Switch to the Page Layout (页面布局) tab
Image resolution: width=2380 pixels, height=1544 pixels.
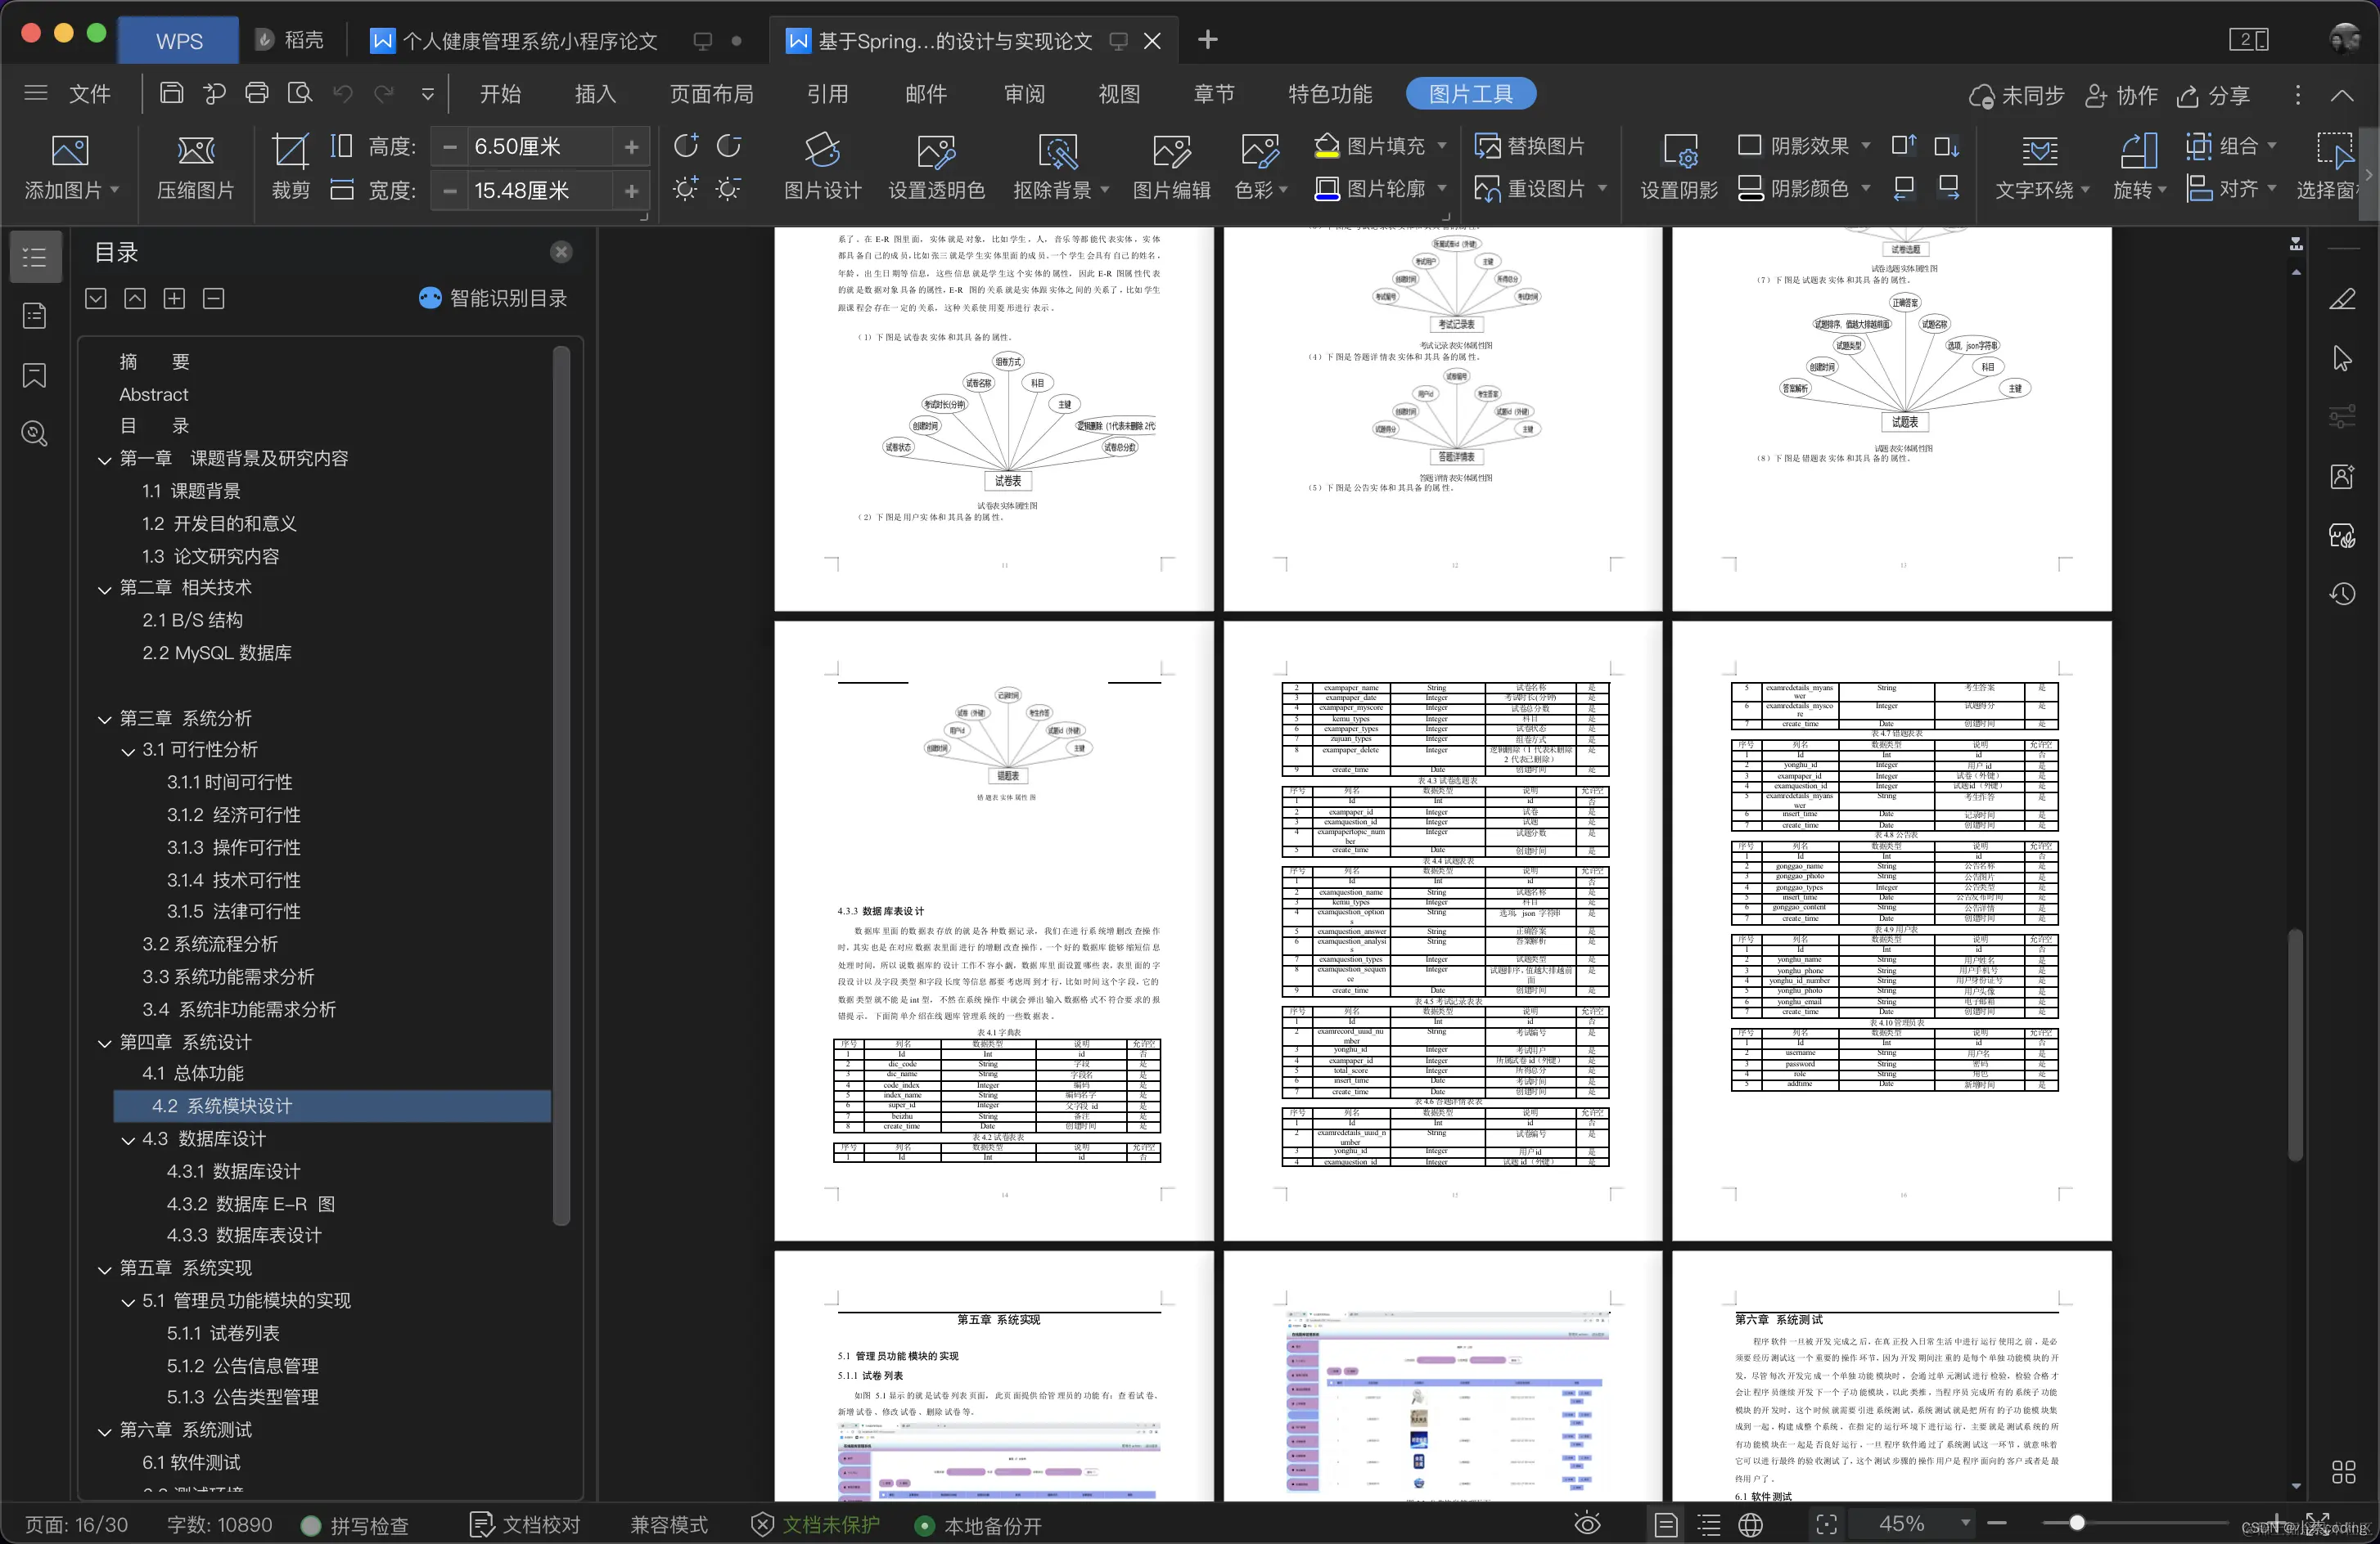pyautogui.click(x=711, y=94)
